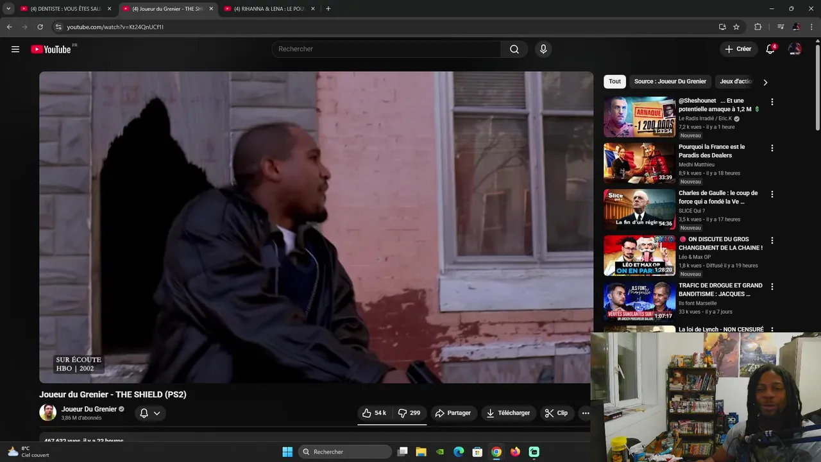Go back with browser back arrow
Screen dimensions: 821x462
point(9,27)
